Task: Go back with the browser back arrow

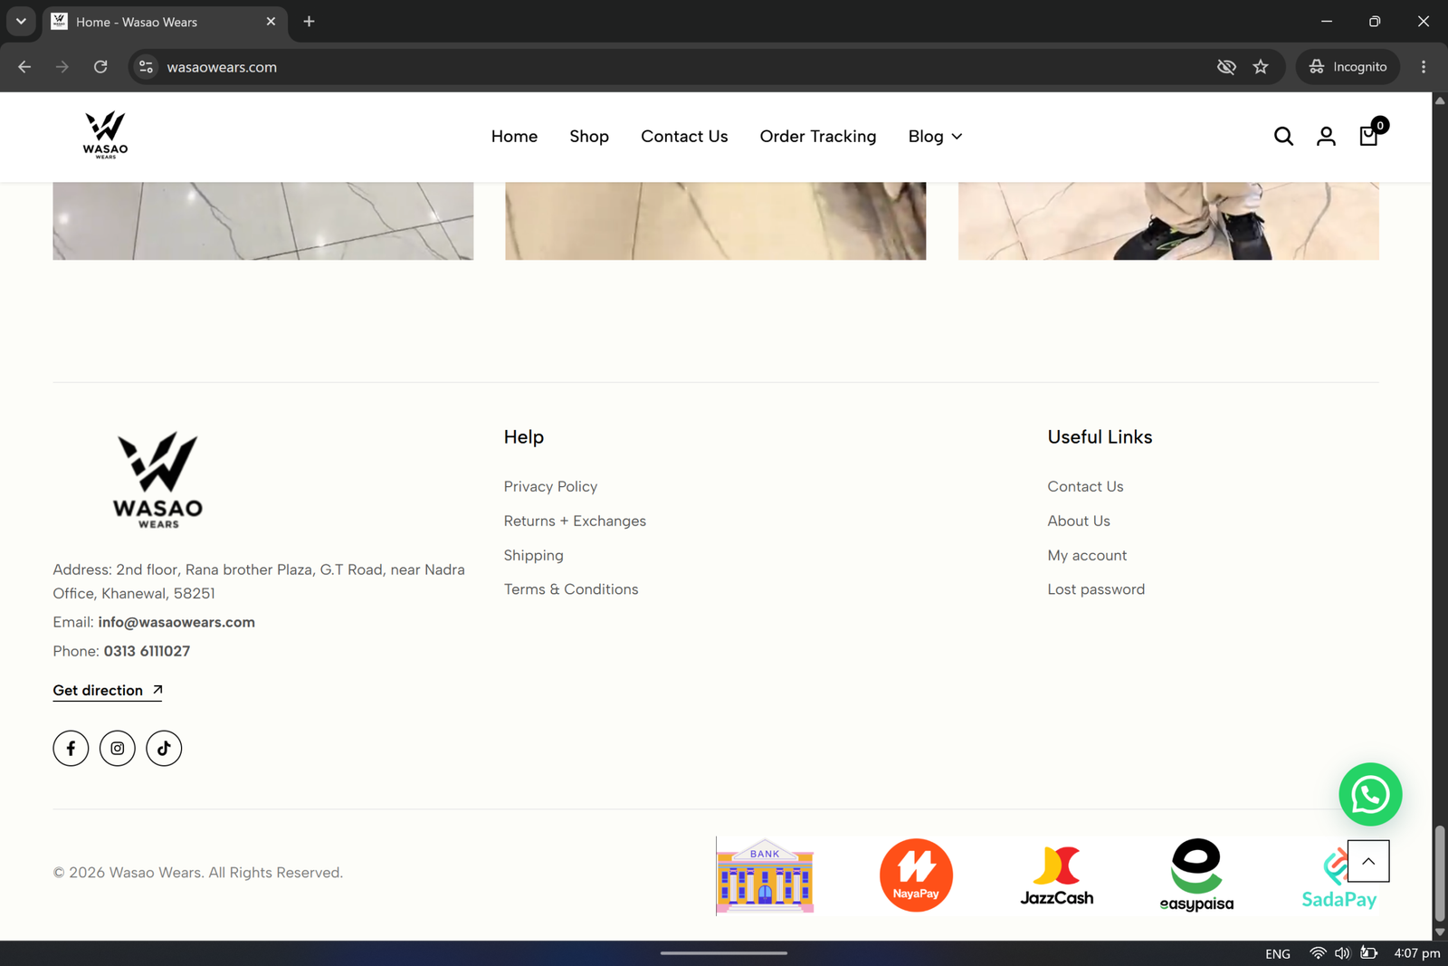Action: click(24, 67)
